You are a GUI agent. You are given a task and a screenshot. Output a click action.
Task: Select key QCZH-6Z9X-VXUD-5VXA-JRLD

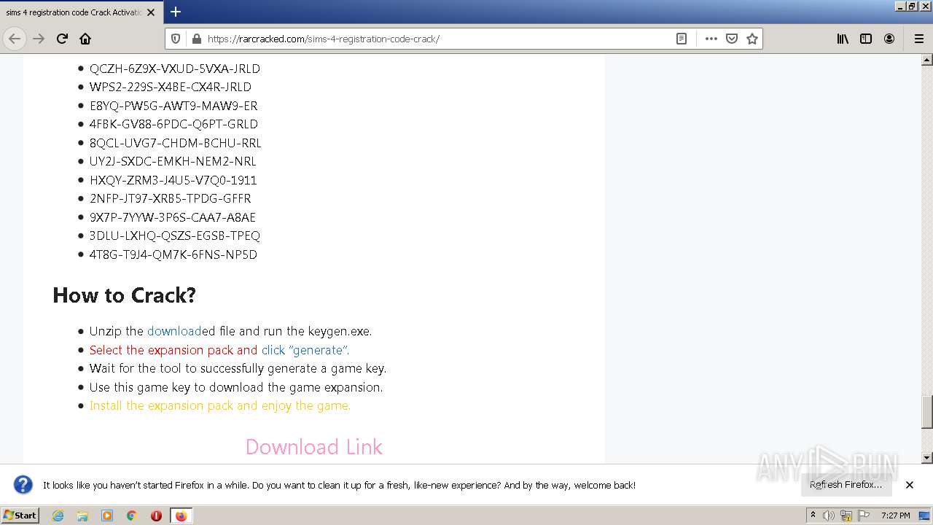[x=175, y=69]
